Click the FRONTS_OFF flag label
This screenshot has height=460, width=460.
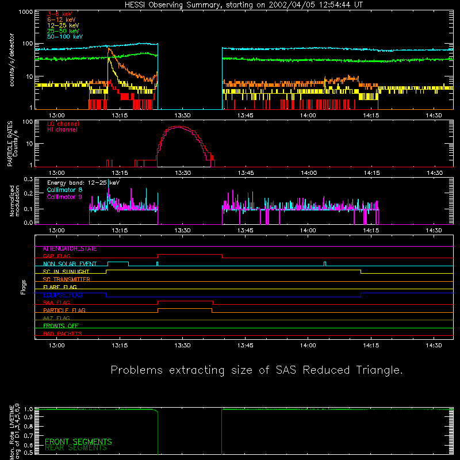pos(61,326)
